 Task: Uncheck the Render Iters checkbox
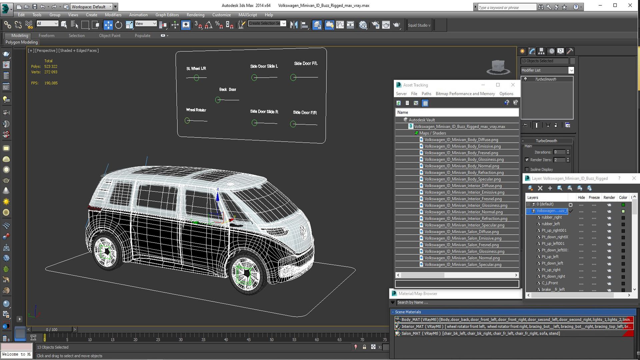527,160
